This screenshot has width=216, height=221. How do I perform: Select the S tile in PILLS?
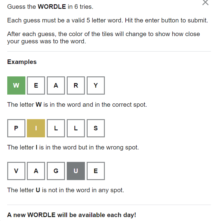click(96, 128)
